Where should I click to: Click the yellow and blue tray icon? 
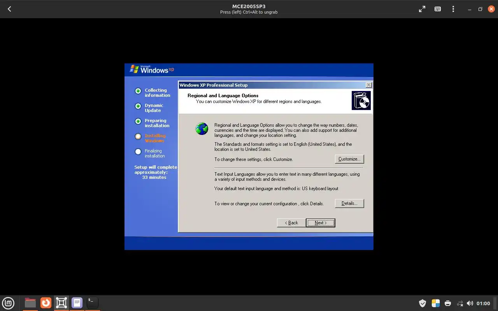pyautogui.click(x=436, y=303)
